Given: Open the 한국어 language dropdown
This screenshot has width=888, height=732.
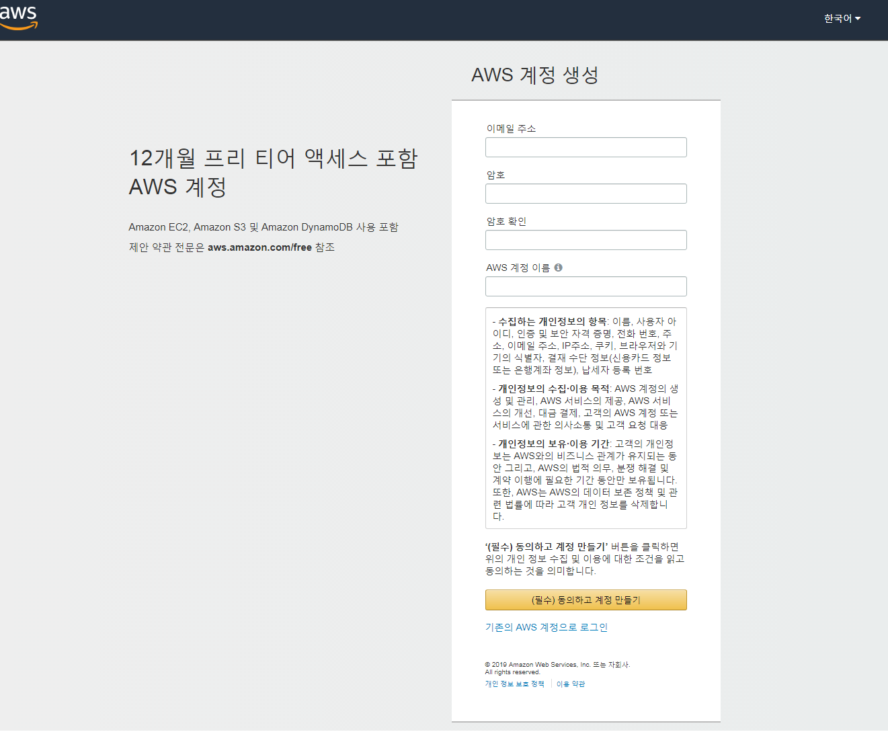Looking at the screenshot, I should (x=842, y=19).
